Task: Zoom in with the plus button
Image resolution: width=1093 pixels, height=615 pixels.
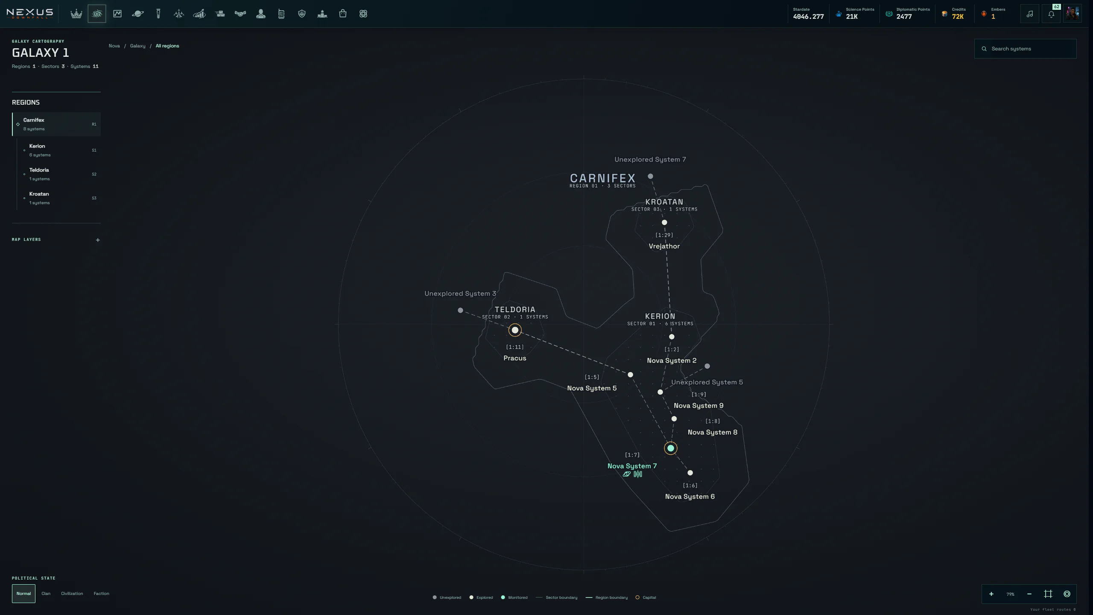Action: (991, 594)
